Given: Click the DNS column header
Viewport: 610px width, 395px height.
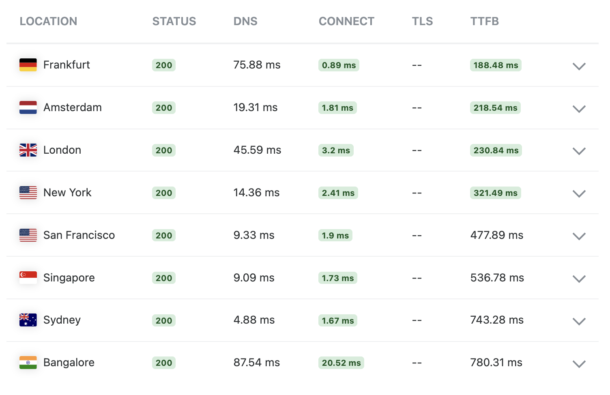Looking at the screenshot, I should [x=245, y=21].
